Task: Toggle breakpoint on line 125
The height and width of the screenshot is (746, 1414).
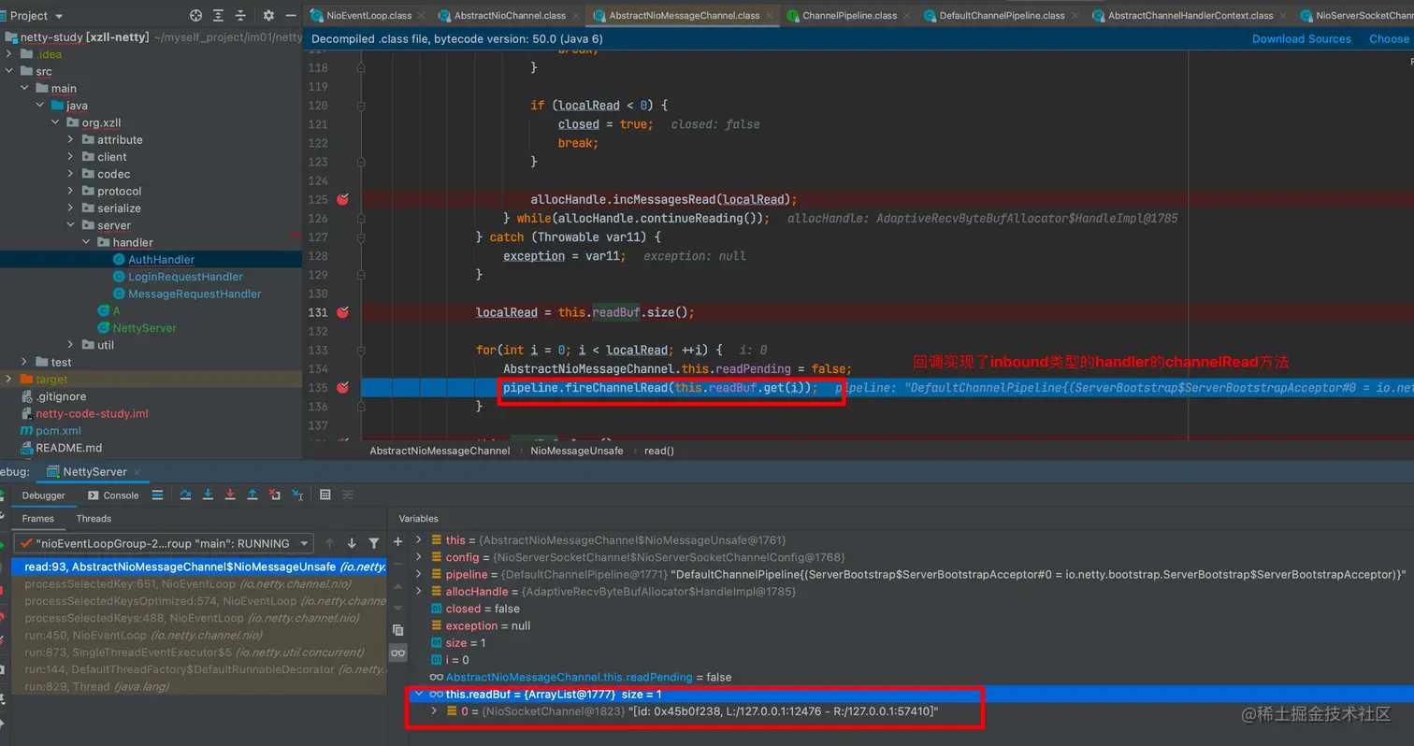Action: click(x=342, y=199)
